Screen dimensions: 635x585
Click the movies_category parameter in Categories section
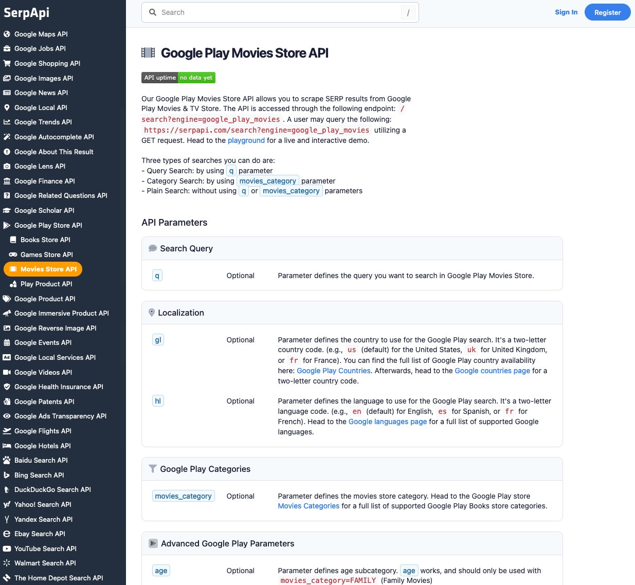(184, 496)
